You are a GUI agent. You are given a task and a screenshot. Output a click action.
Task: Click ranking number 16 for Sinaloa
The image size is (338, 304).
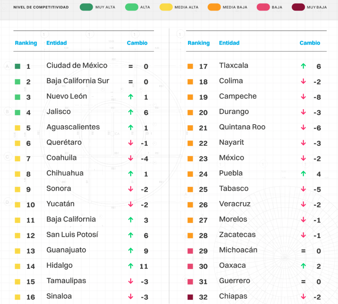pyautogui.click(x=31, y=297)
